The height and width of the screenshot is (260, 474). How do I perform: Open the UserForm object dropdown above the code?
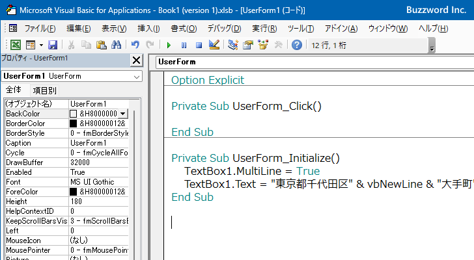click(x=314, y=62)
